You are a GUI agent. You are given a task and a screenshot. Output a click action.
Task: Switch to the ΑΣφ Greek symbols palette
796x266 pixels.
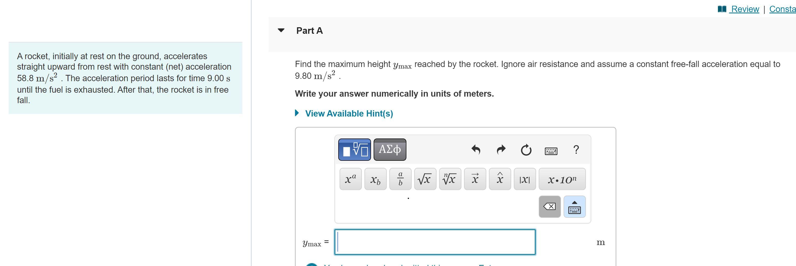(x=390, y=149)
